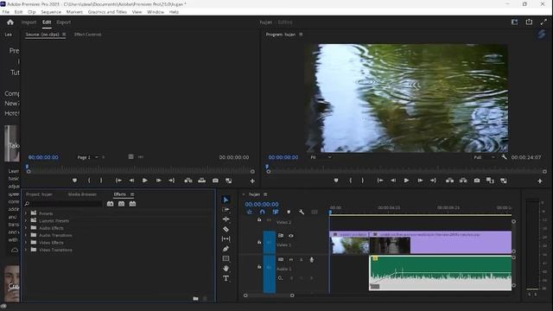
Task: Open Source monitor button editor plus
Action: click(252, 181)
